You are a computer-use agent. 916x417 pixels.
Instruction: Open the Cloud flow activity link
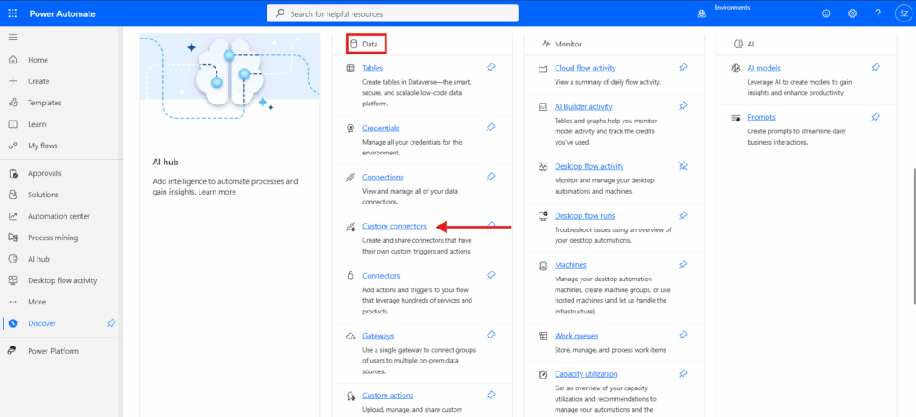point(585,68)
